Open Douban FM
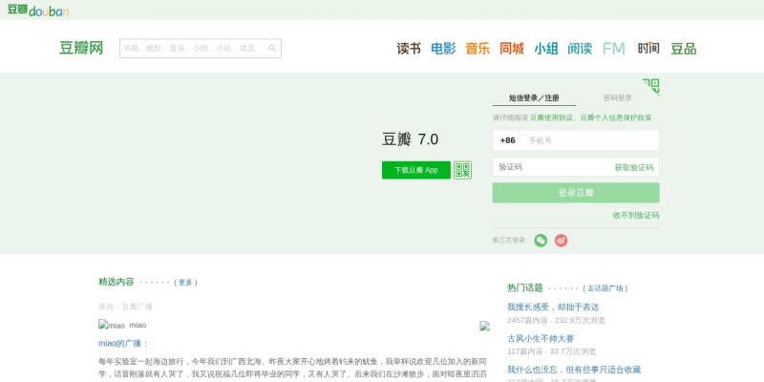Screen dimensions: 764x382 tap(614, 49)
